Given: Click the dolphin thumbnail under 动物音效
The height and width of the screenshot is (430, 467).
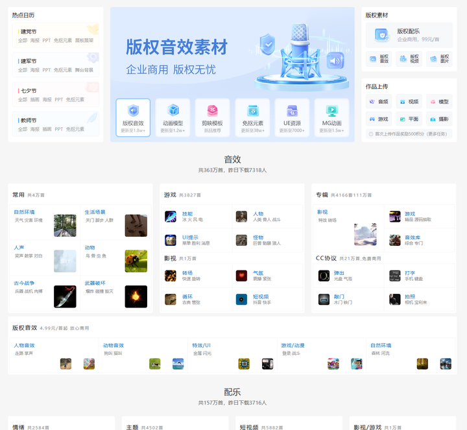Looking at the screenshot, I should click(178, 364).
